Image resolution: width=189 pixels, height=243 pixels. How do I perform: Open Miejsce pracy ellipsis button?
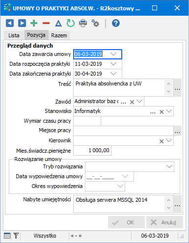pos(178,131)
